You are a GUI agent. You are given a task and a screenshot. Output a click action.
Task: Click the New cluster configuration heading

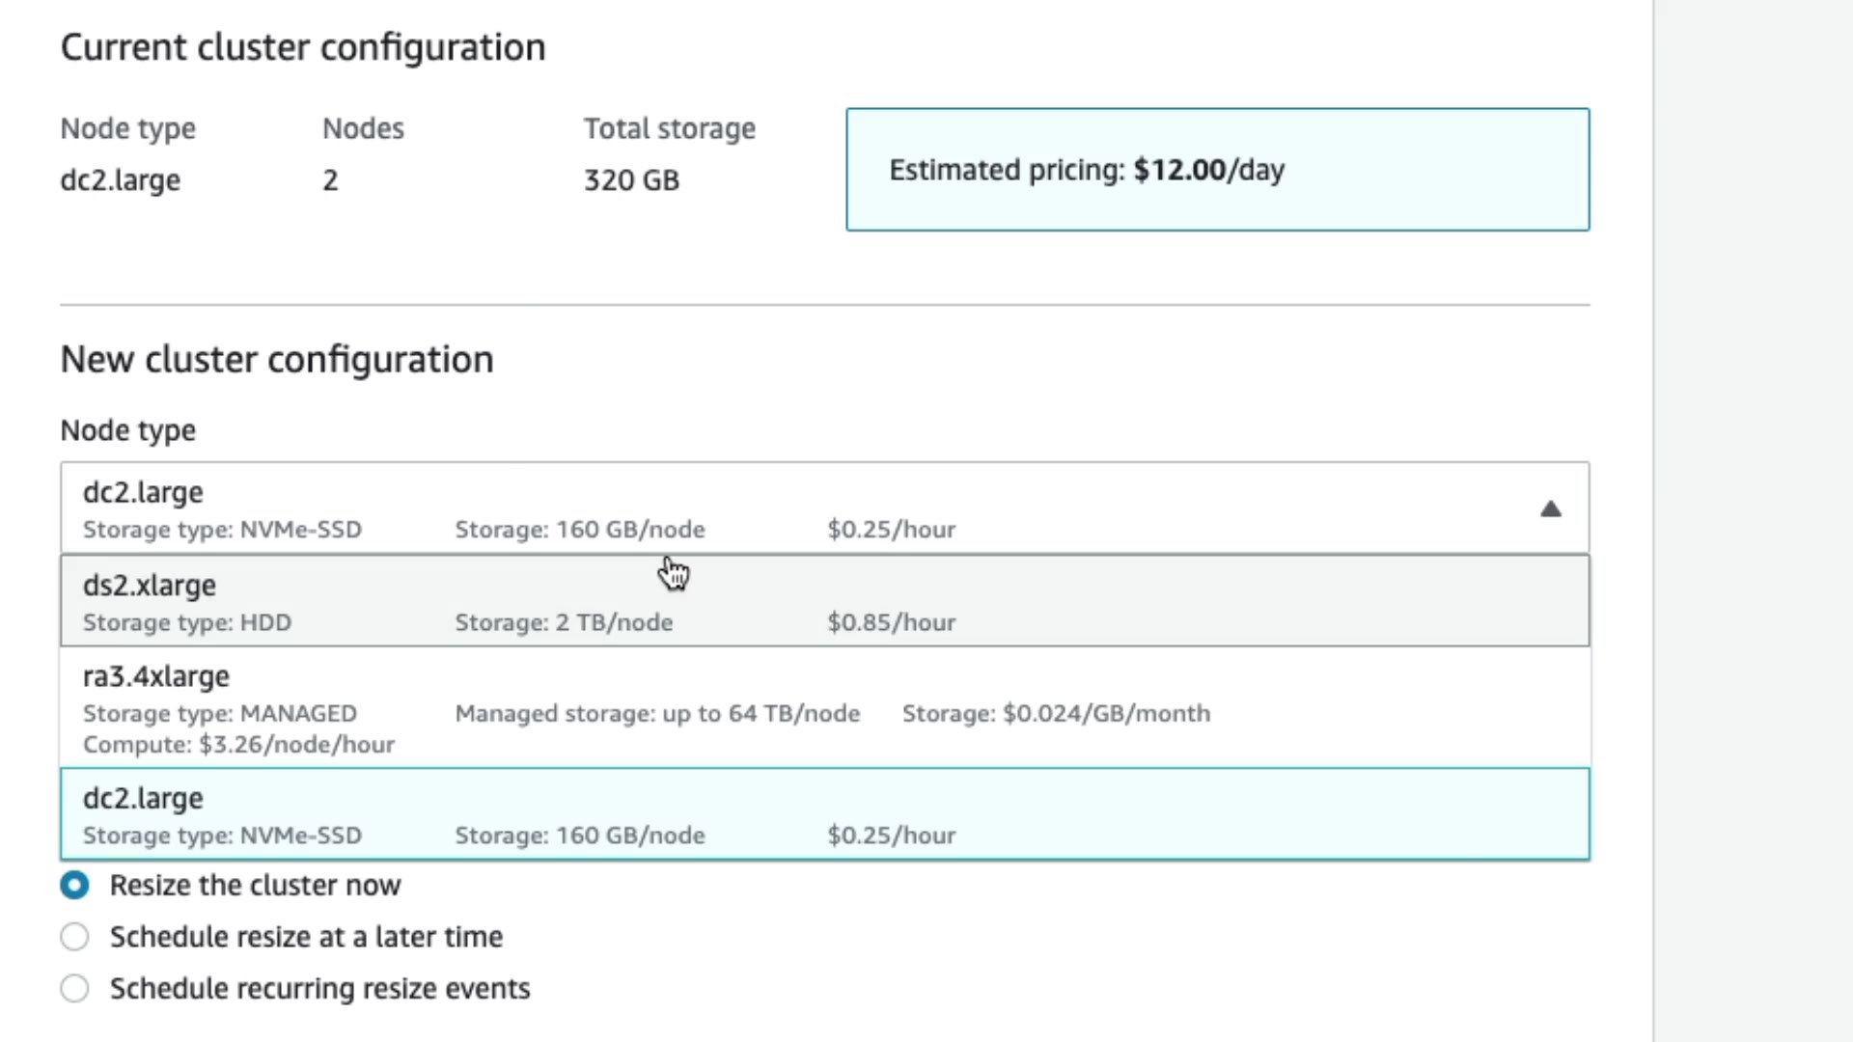277,360
